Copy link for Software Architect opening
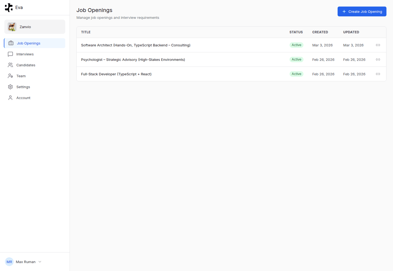 (378, 45)
